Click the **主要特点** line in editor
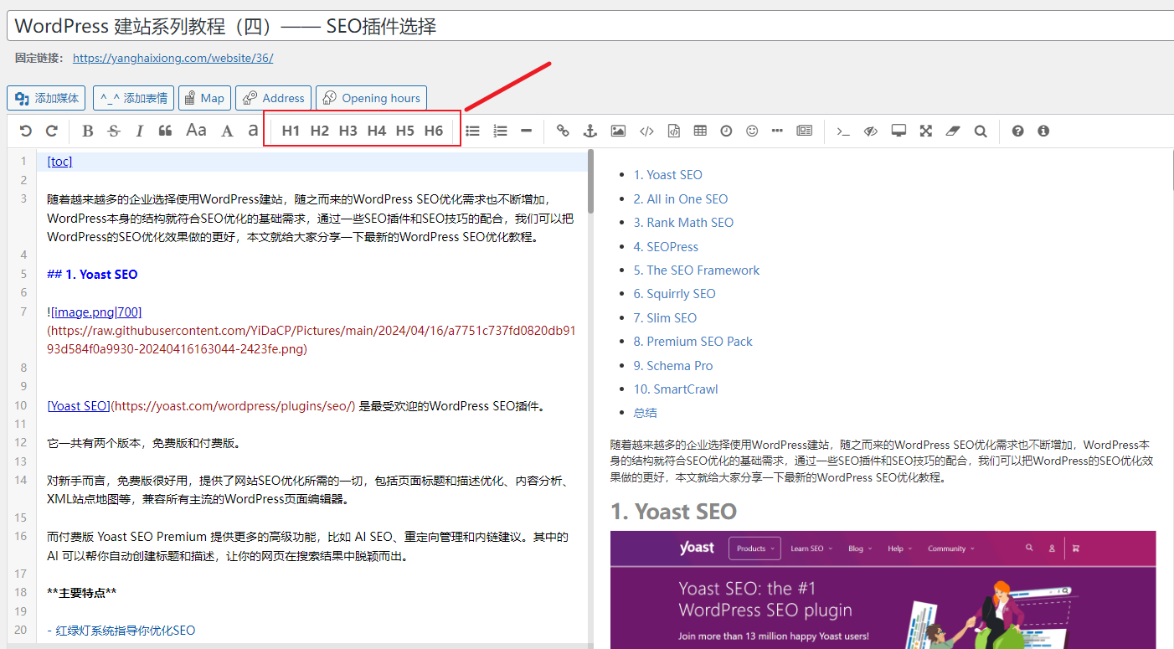The image size is (1174, 649). pos(81,593)
